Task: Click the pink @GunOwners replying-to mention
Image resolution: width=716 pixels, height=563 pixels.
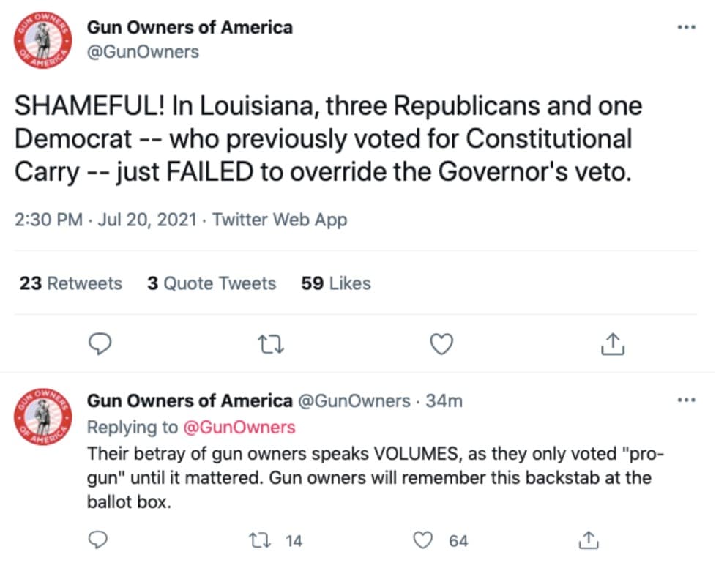Action: pos(239,427)
